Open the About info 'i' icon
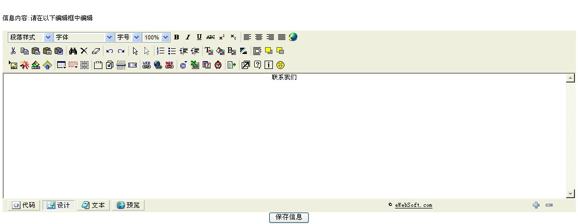The height and width of the screenshot is (224, 578). 269,65
